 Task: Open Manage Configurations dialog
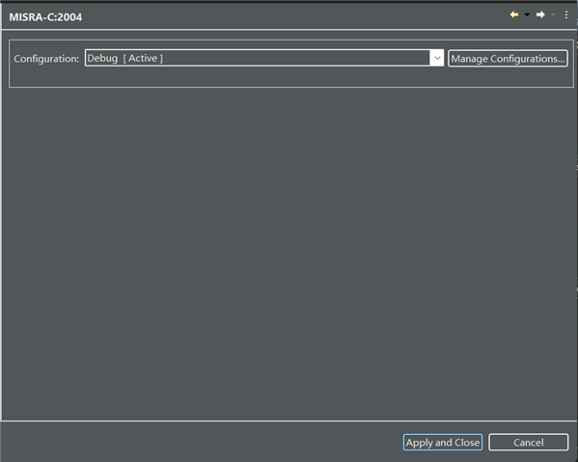click(508, 59)
